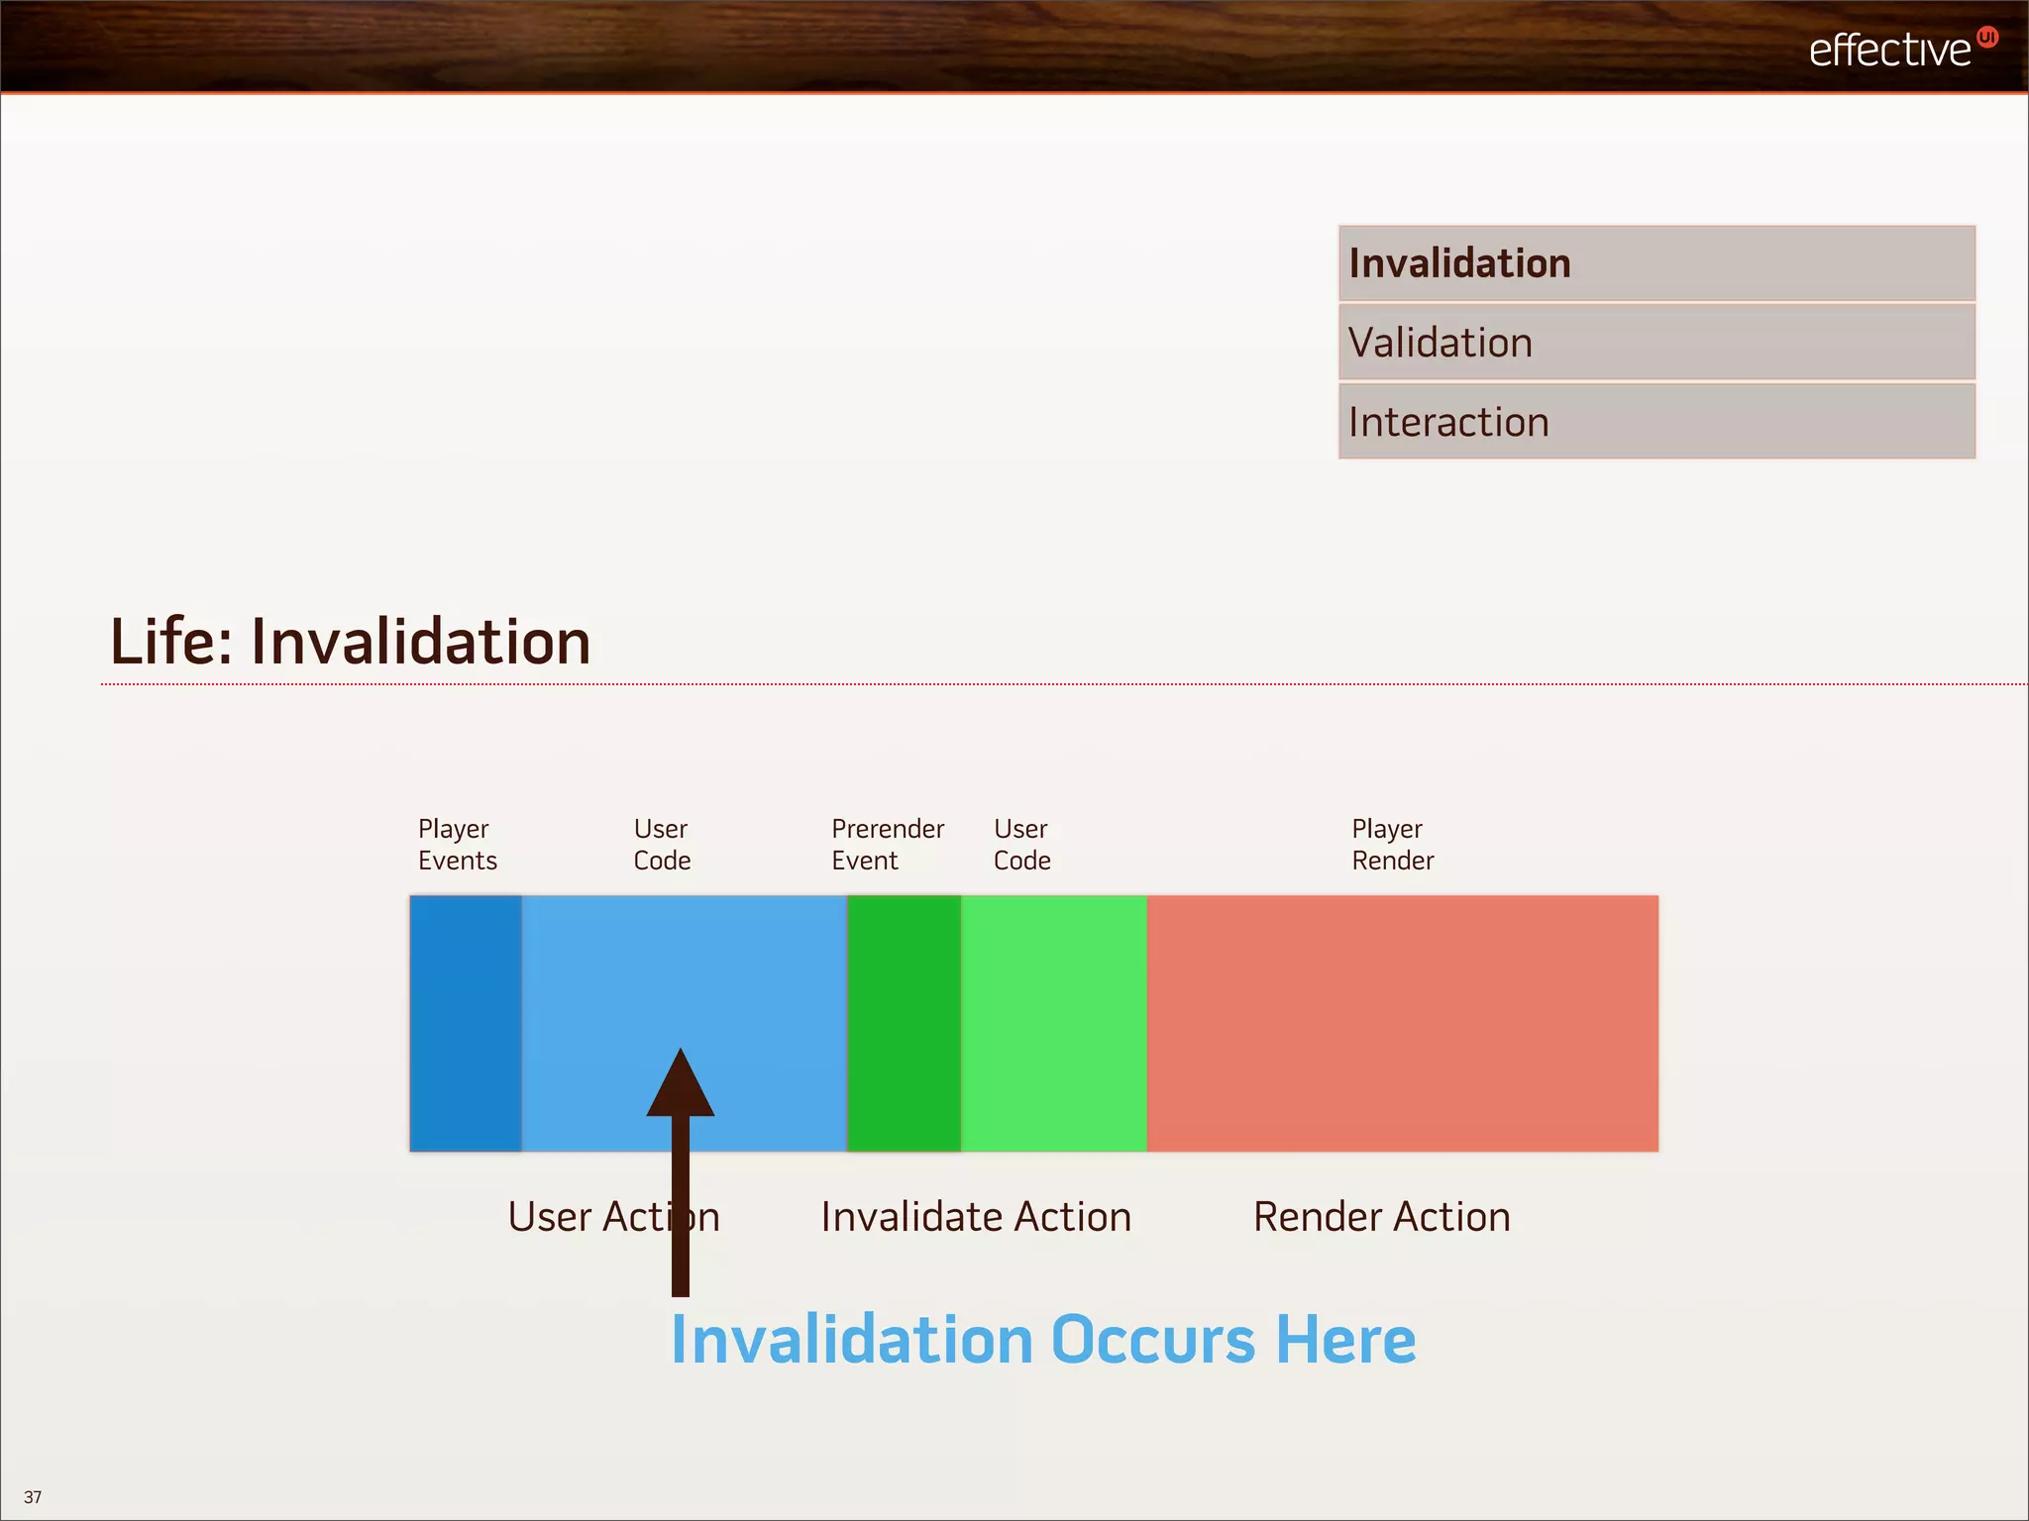Click the Invalidate Action label

tap(976, 1216)
